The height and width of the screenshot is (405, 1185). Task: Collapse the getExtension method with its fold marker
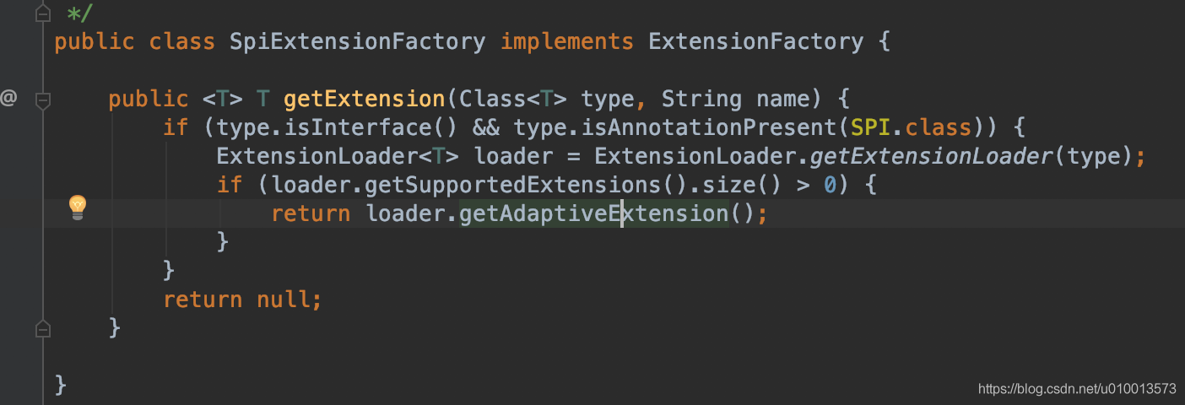pos(43,100)
